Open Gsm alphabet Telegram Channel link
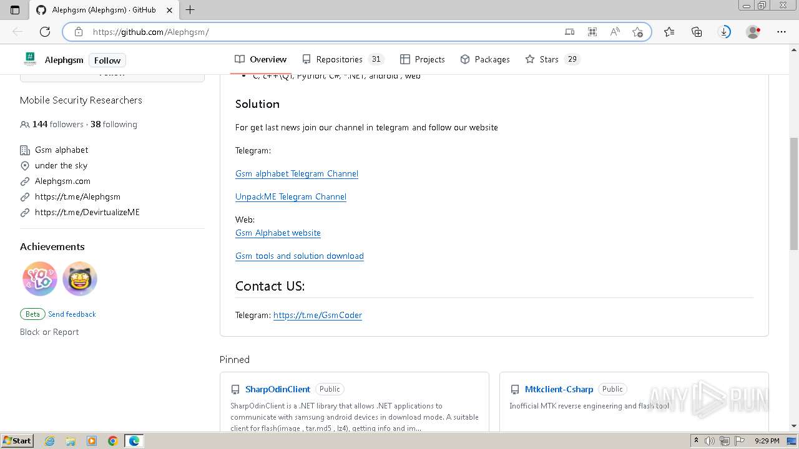The height and width of the screenshot is (449, 799). coord(297,173)
